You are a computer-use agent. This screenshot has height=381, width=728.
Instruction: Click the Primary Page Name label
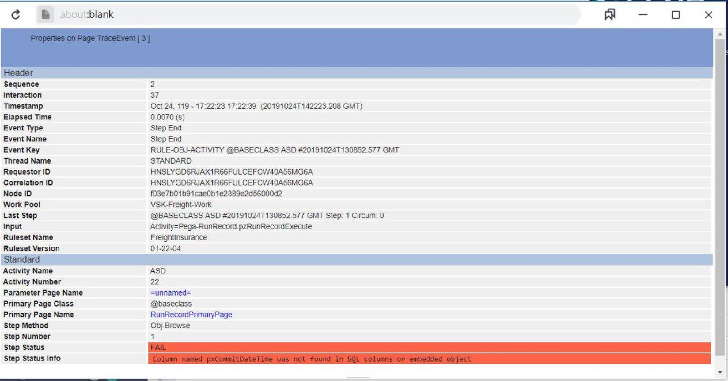(39, 314)
